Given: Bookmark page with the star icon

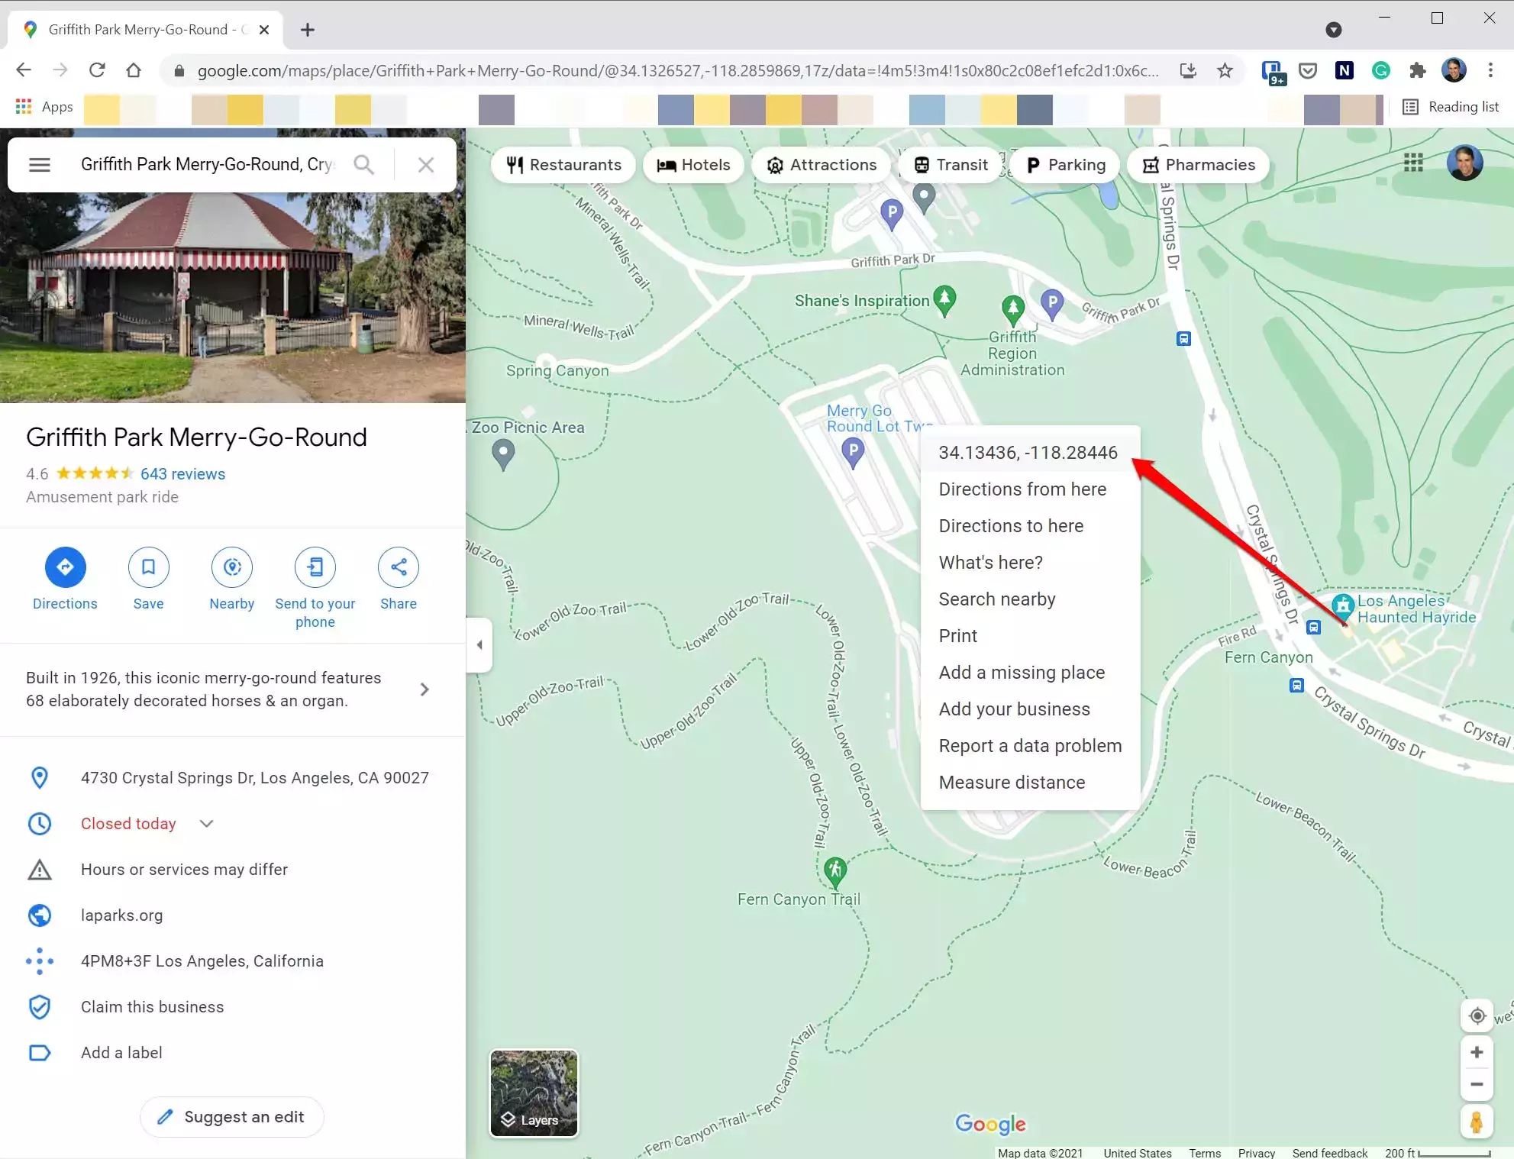Looking at the screenshot, I should pos(1225,70).
